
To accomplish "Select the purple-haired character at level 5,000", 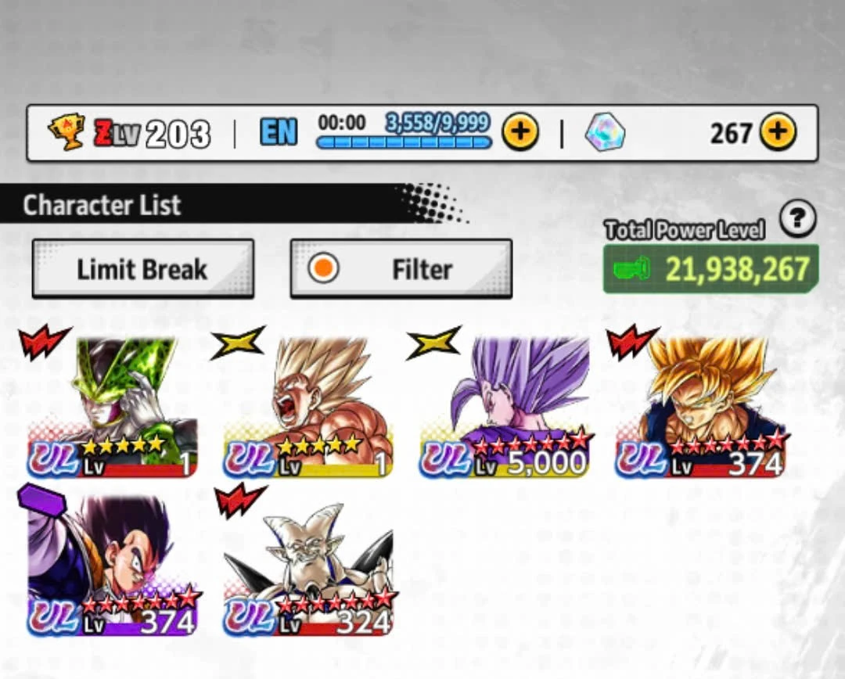I will [x=505, y=407].
